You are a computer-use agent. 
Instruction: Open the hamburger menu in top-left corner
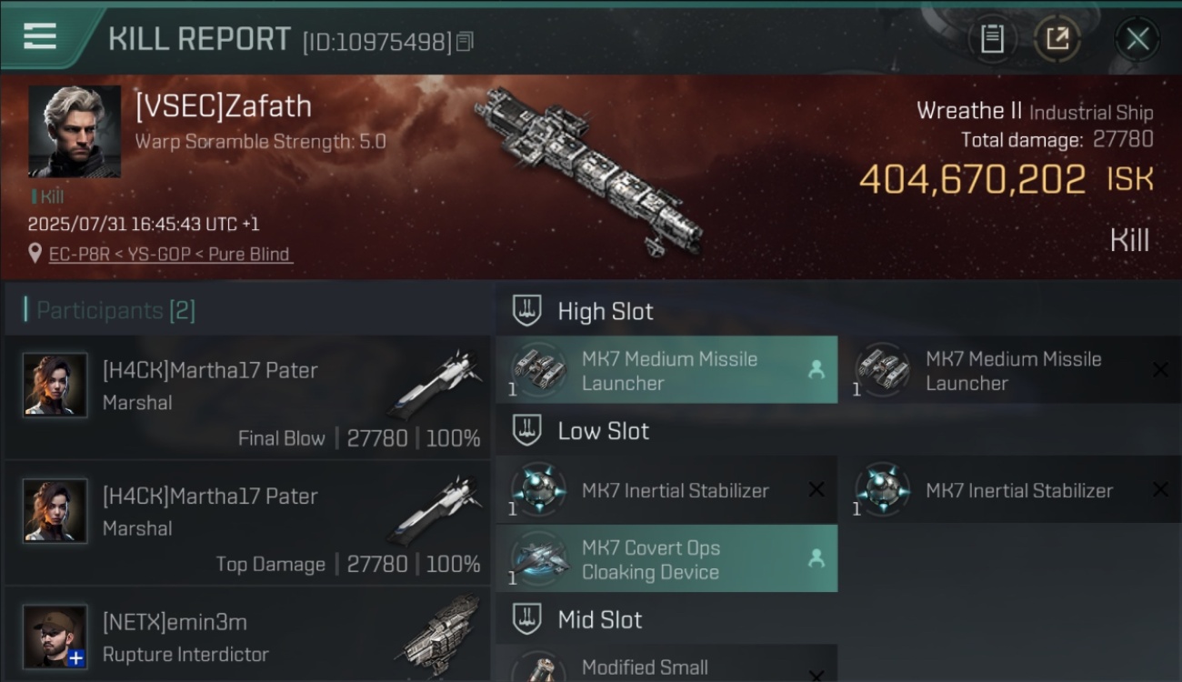point(40,36)
